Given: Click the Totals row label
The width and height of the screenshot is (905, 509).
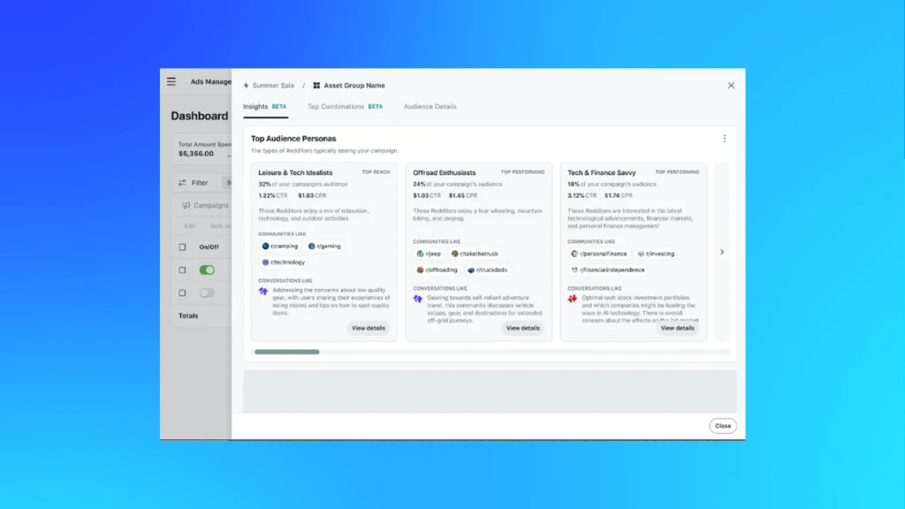Looking at the screenshot, I should pos(188,316).
